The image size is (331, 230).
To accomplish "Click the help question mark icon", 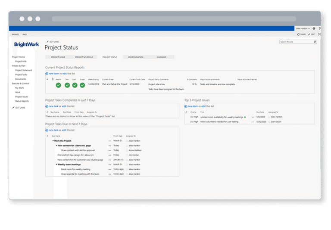I will click(x=320, y=28).
